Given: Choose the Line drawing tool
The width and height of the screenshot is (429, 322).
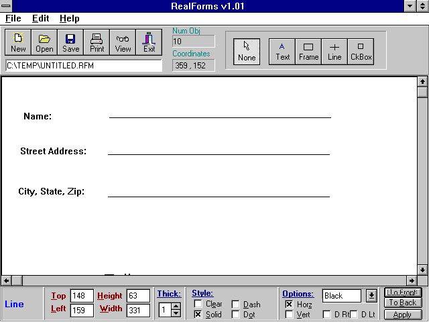Looking at the screenshot, I should pos(334,51).
